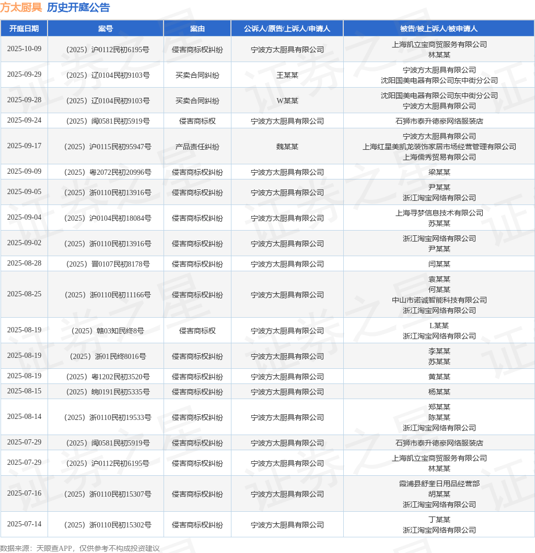Select the date 2025-09-24
Image resolution: width=535 pixels, height=553 pixels.
24,121
